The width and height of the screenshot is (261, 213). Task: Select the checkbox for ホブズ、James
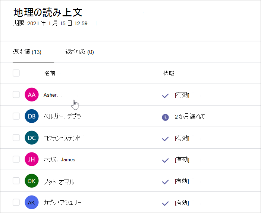16,159
